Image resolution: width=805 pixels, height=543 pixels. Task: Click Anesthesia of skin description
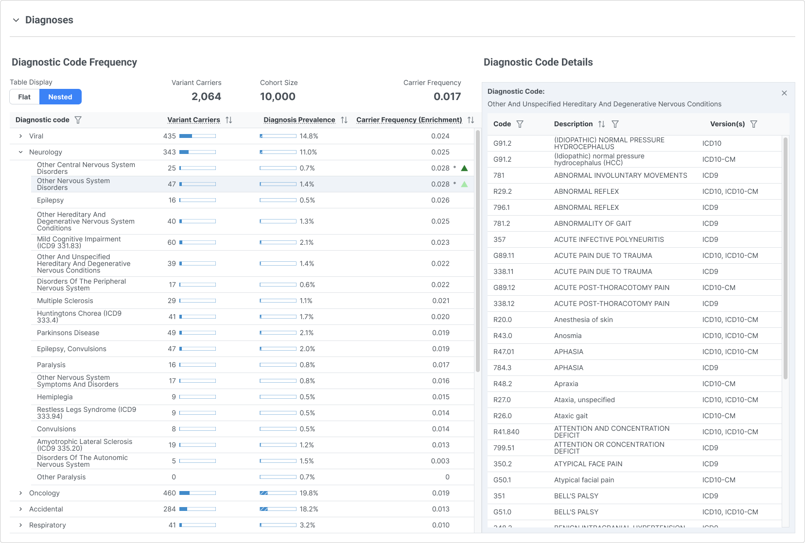pyautogui.click(x=583, y=320)
